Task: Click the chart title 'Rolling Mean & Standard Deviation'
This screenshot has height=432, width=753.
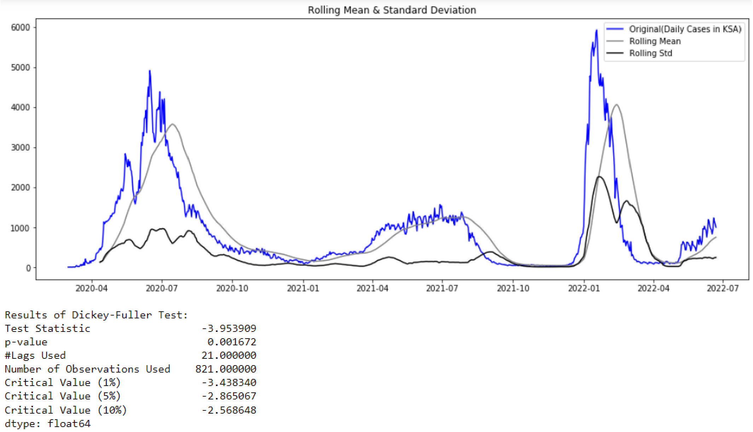Action: (392, 10)
